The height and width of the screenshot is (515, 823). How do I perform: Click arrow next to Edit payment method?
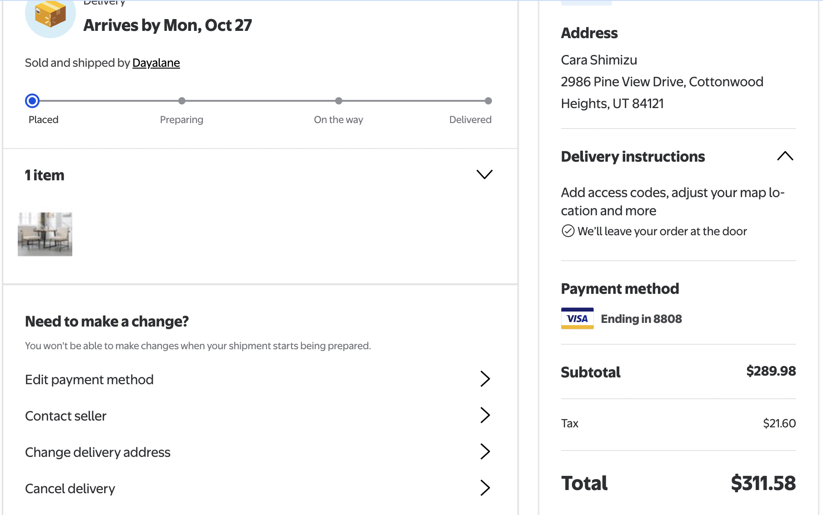tap(485, 379)
